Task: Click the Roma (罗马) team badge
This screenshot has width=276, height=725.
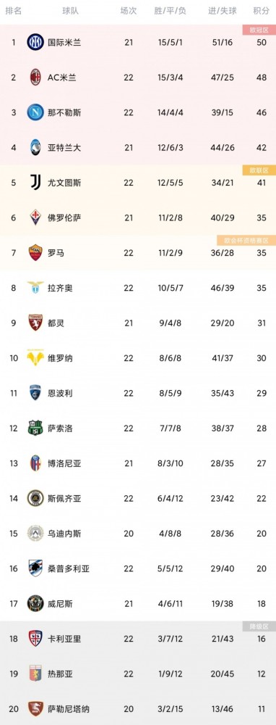Action: click(x=35, y=252)
